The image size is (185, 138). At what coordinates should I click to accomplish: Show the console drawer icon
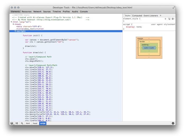[17, 123]
